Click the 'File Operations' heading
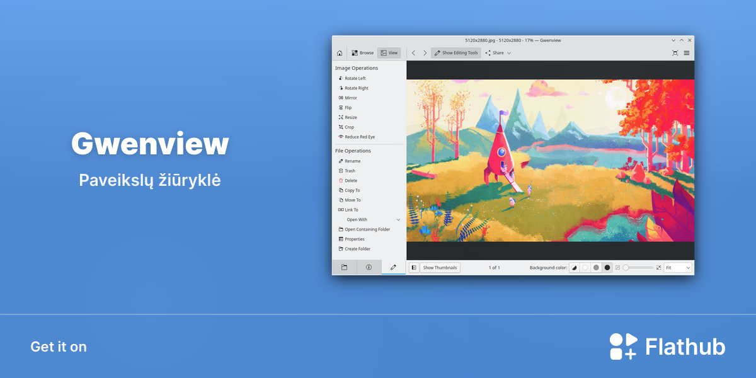Image resolution: width=756 pixels, height=378 pixels. pos(353,151)
